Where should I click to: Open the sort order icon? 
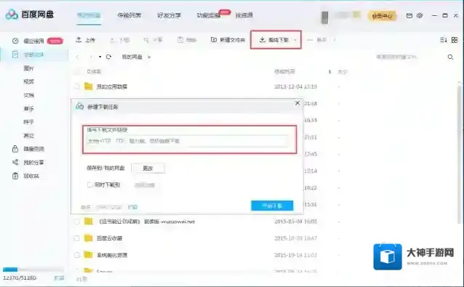point(444,40)
